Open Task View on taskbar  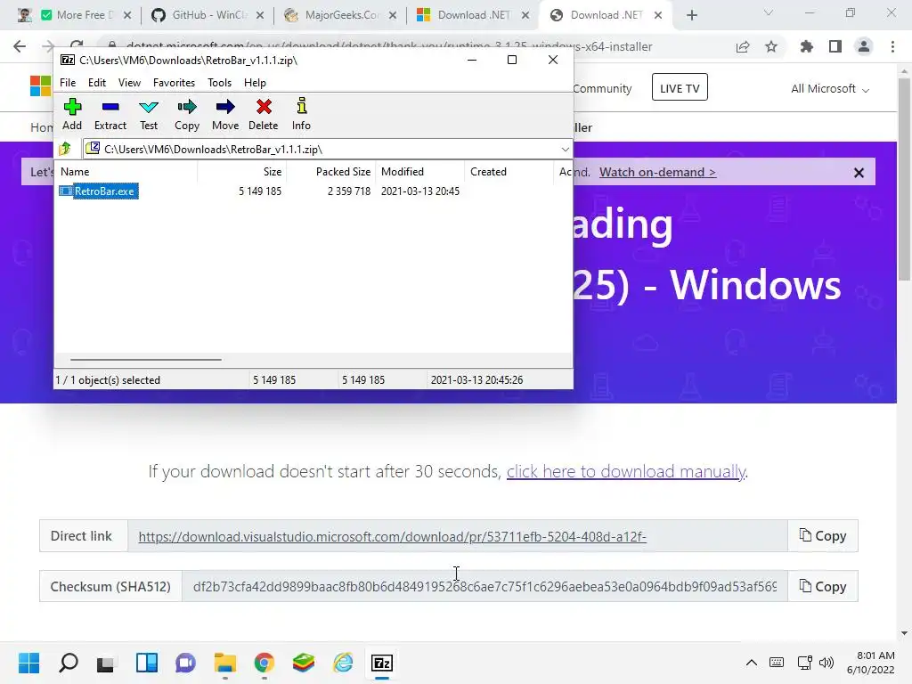(106, 663)
